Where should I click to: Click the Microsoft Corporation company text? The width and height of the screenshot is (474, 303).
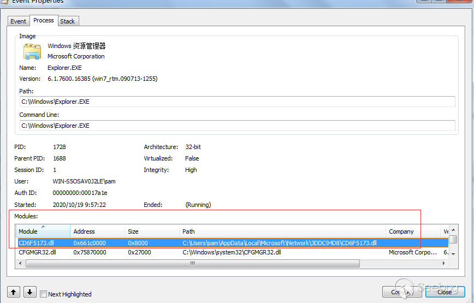(76, 56)
